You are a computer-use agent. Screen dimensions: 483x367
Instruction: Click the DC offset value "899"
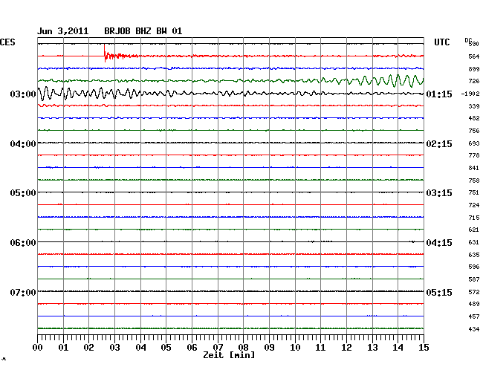[x=474, y=69]
